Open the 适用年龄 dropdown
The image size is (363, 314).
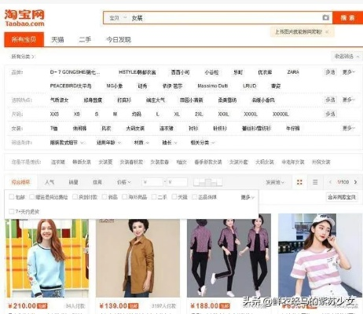click(108, 143)
